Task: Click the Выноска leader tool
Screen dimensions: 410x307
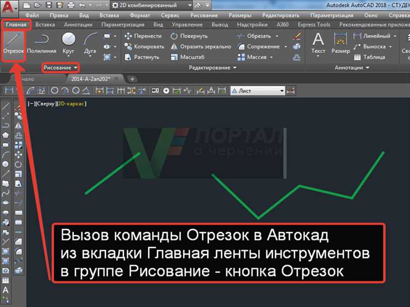Action: 370,46
